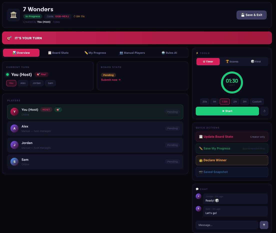This screenshot has width=276, height=233.
Task: Click the timer reset icon beside Start
Action: [x=264, y=111]
